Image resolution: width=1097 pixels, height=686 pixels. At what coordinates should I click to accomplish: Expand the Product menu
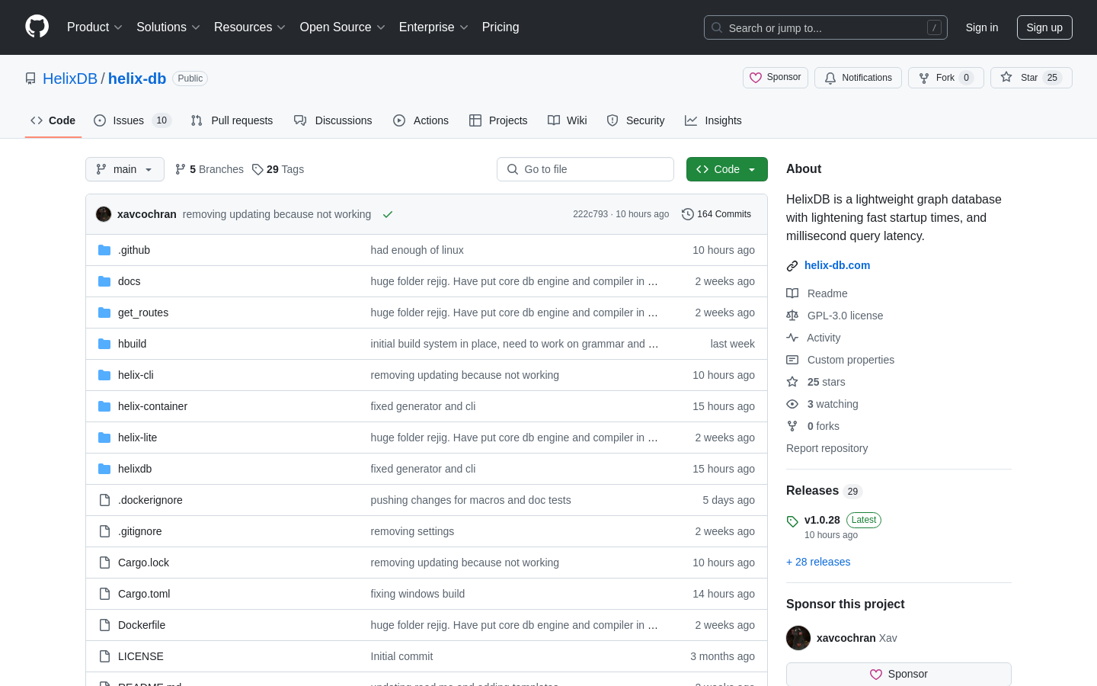point(94,27)
